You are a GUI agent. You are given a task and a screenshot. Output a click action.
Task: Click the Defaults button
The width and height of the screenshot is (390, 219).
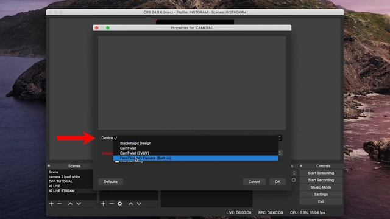tap(110, 182)
